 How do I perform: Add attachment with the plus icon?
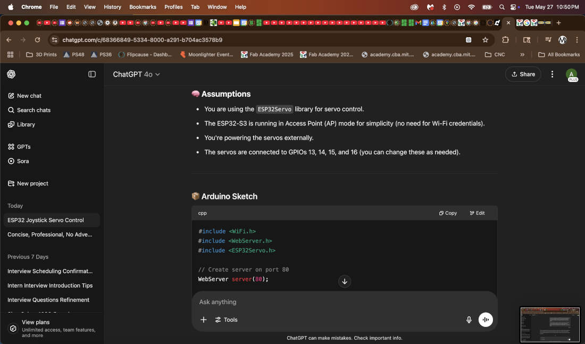click(203, 320)
